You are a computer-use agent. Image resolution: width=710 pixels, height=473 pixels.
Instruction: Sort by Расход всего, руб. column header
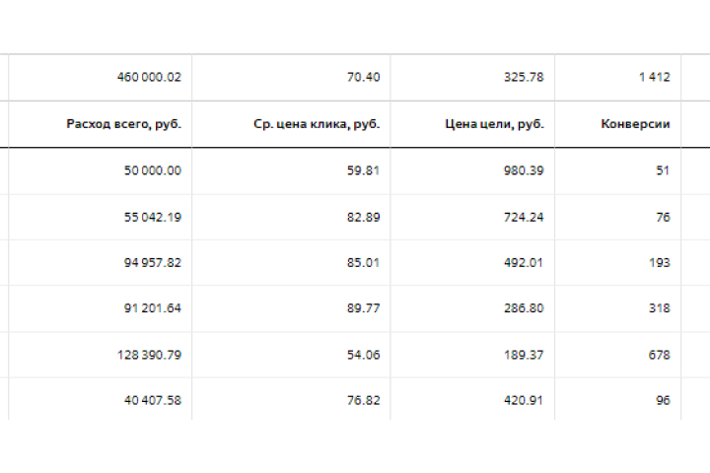click(x=123, y=124)
